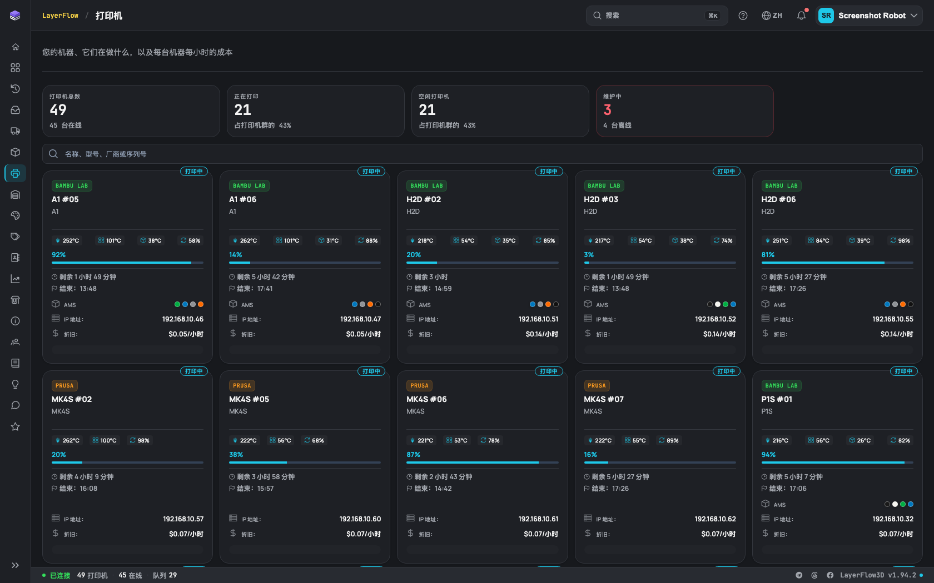Image resolution: width=934 pixels, height=583 pixels.
Task: Select the 维护中 3 summary card
Action: pyautogui.click(x=684, y=111)
